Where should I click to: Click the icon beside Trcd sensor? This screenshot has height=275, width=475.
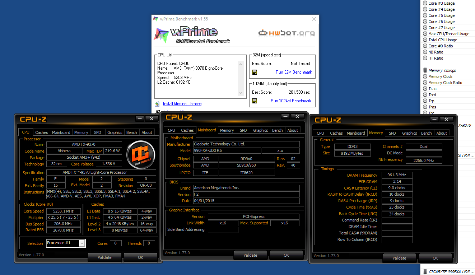[425, 95]
